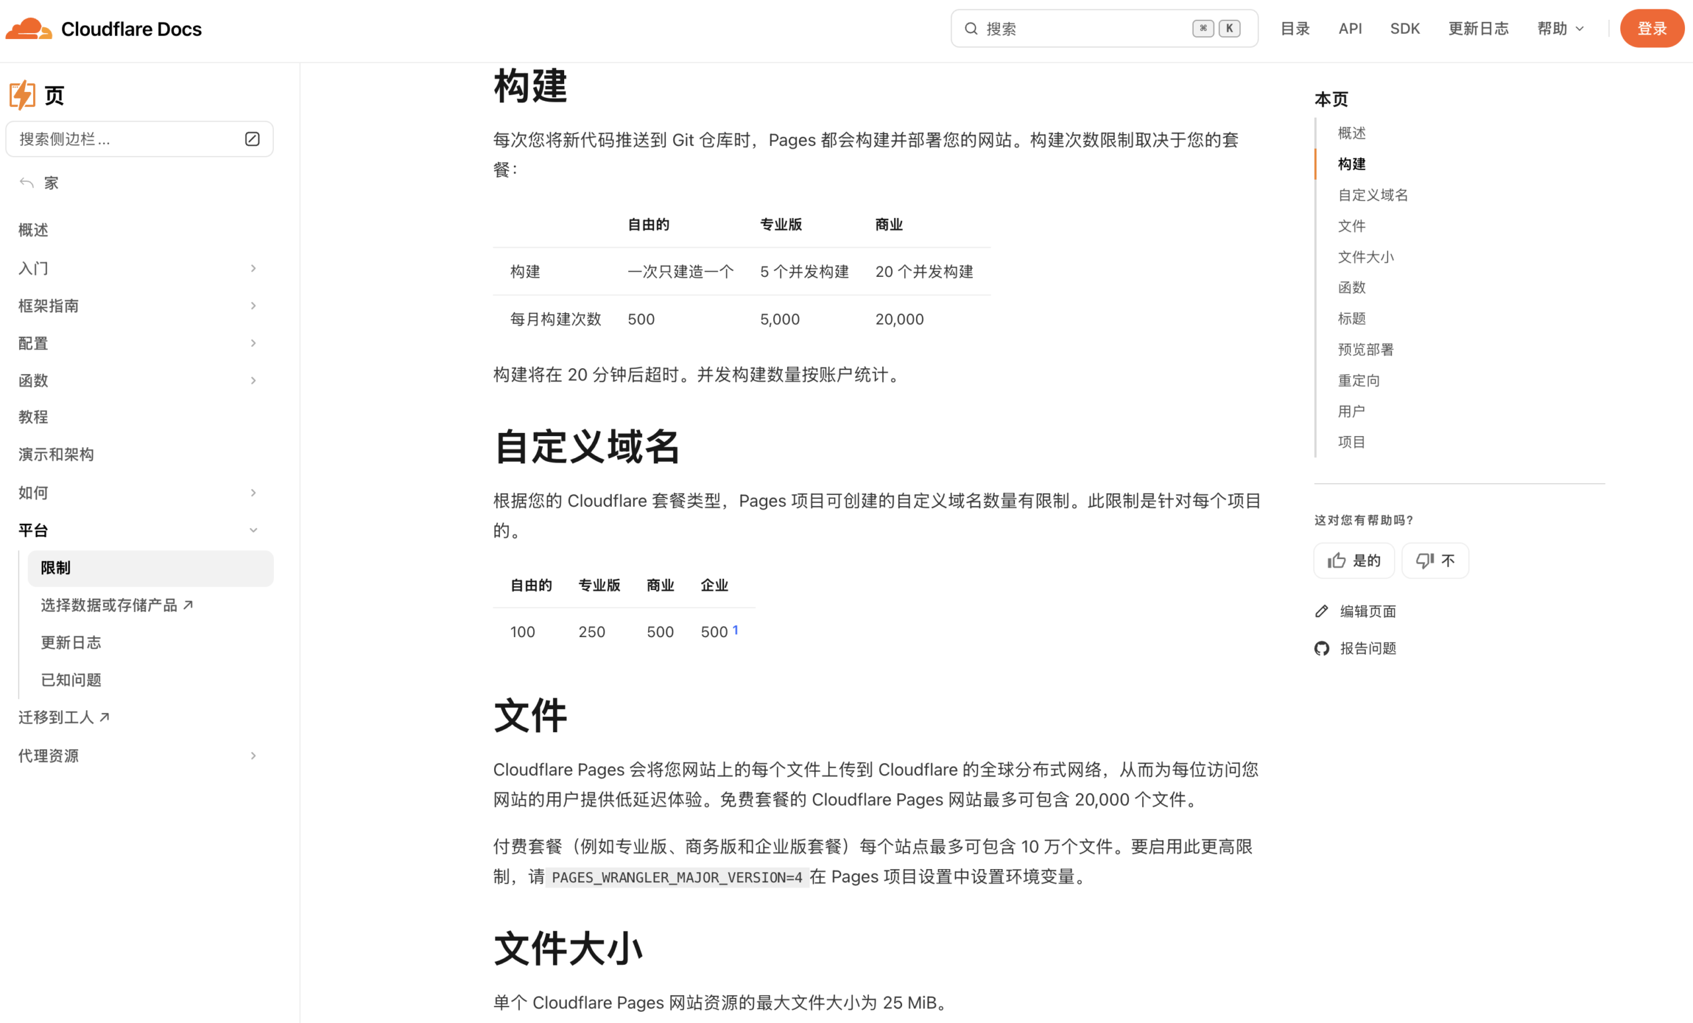Expand the 框架指南 sidebar section
1693x1023 pixels.
(x=253, y=305)
